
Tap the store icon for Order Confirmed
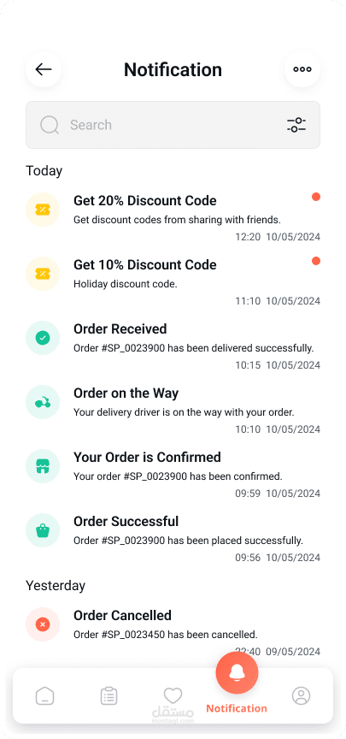pyautogui.click(x=43, y=466)
